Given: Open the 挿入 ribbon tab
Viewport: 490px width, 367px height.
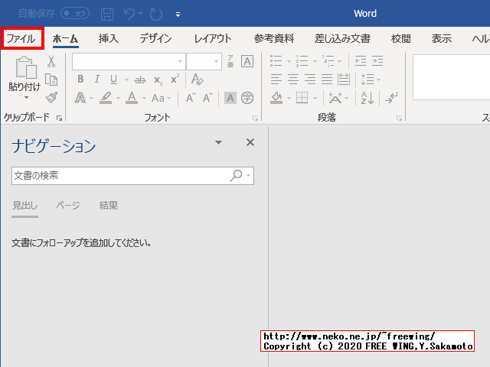Looking at the screenshot, I should [x=109, y=39].
